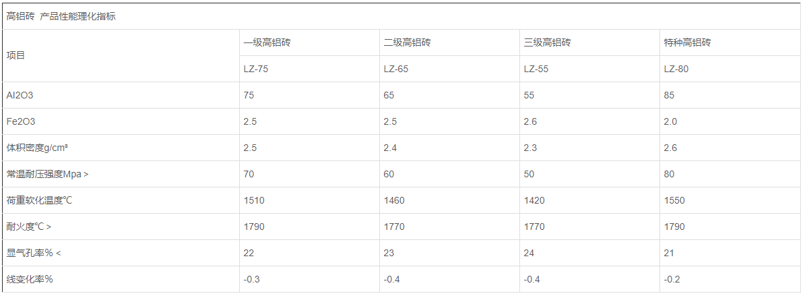Select the Fe2O3 row label

(x=20, y=121)
